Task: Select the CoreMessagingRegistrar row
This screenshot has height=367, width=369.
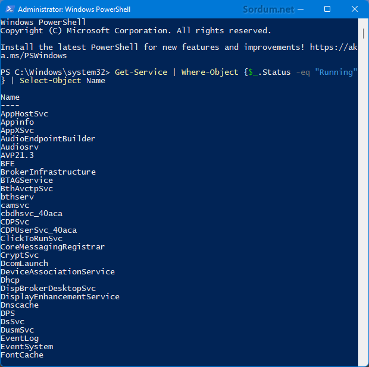Action: 53,247
